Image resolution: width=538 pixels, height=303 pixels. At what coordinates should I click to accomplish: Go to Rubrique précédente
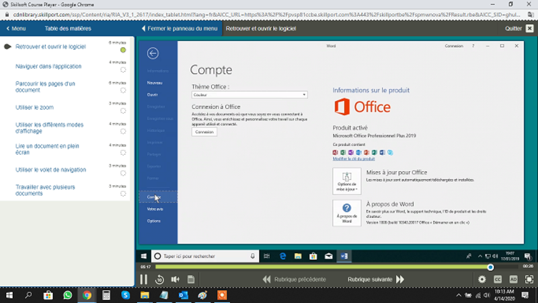[295, 279]
